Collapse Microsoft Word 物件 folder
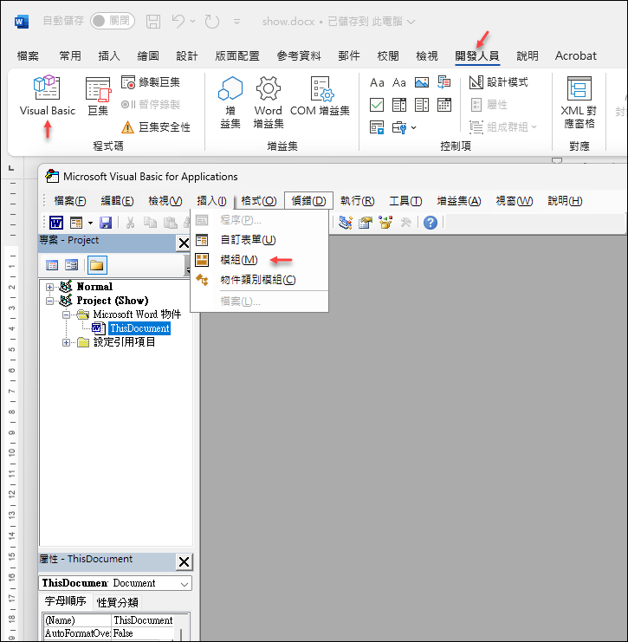Image resolution: width=628 pixels, height=642 pixels. click(66, 315)
